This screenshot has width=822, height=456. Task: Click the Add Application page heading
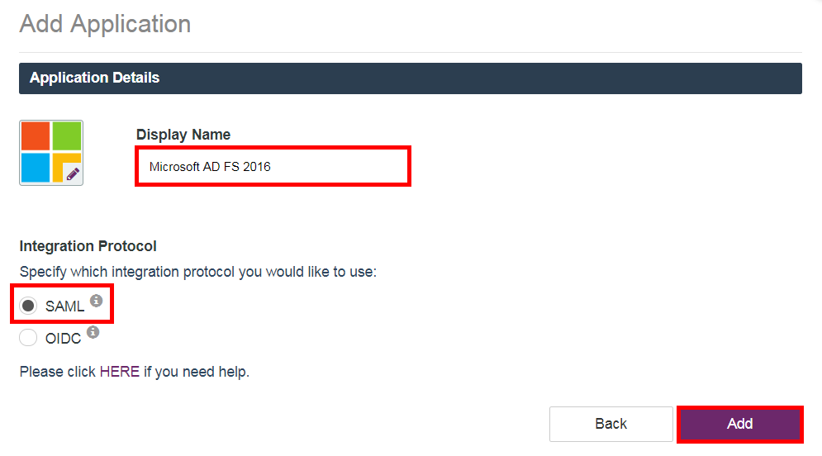point(105,24)
